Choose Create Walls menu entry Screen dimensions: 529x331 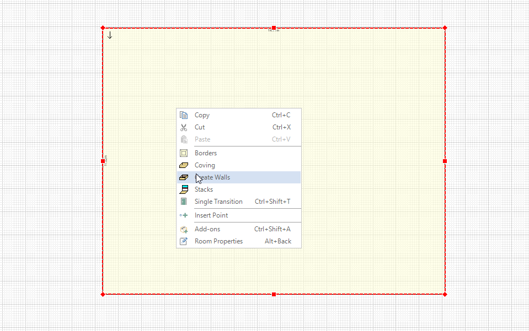point(239,177)
